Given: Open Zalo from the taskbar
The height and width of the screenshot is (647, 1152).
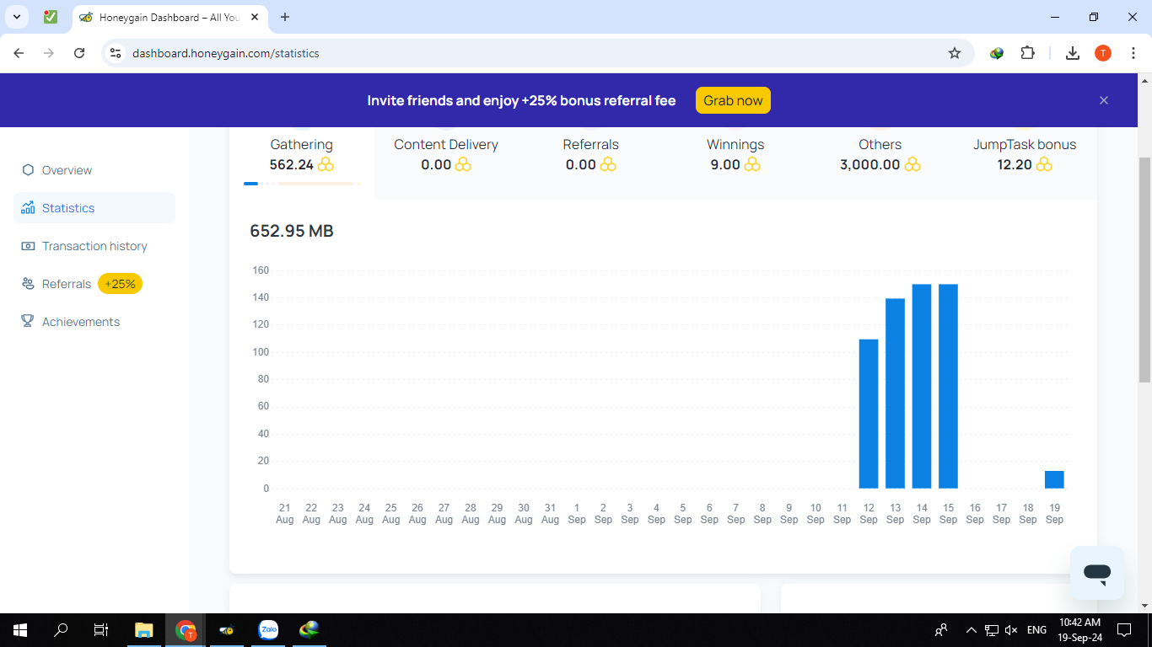Looking at the screenshot, I should click(268, 630).
